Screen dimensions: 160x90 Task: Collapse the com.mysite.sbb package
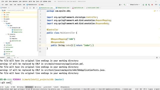[8, 28]
